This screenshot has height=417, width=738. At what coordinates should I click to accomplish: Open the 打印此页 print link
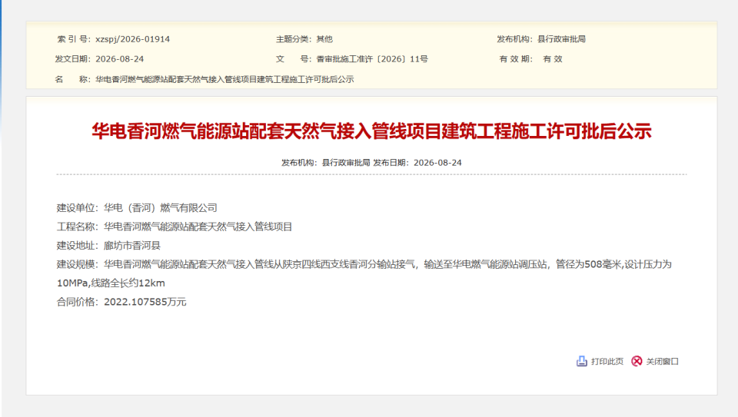click(x=607, y=361)
